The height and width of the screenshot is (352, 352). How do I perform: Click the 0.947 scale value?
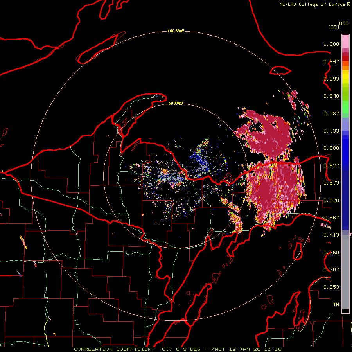pos(331,61)
